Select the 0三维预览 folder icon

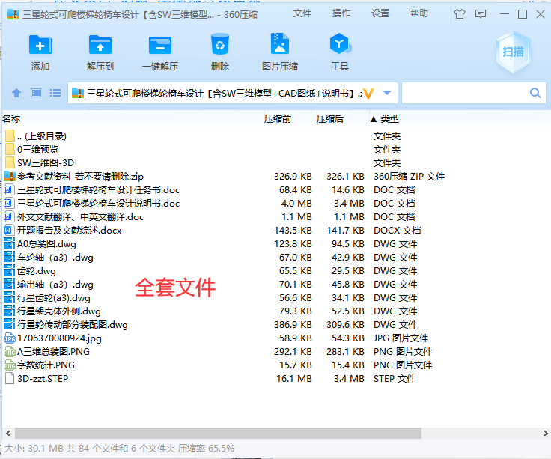click(x=10, y=149)
